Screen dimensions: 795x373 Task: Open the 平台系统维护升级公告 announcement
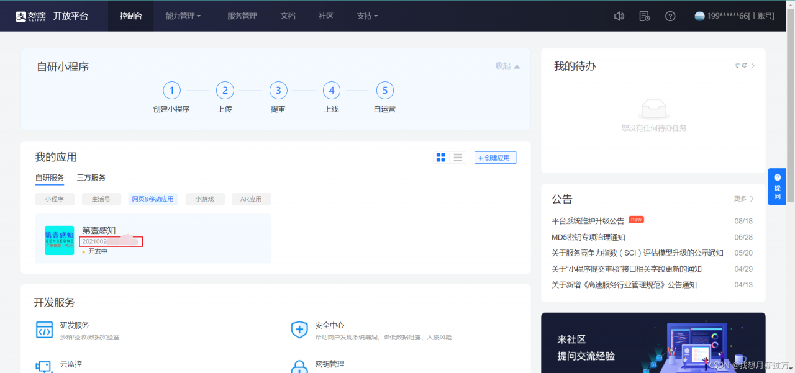[x=588, y=221]
